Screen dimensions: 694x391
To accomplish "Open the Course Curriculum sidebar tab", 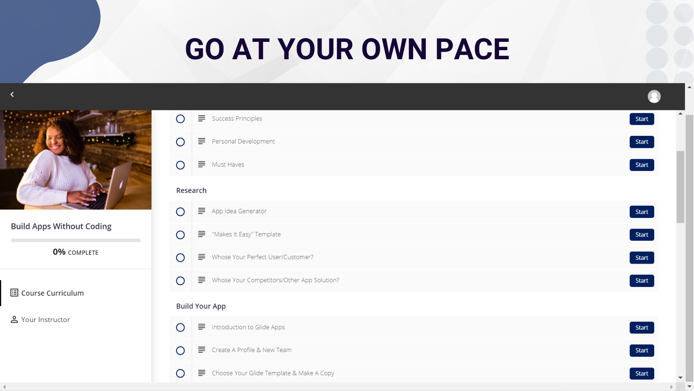I will [x=52, y=293].
